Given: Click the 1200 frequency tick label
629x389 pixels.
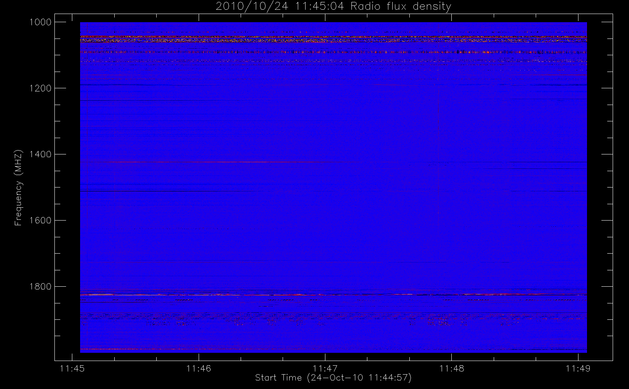Looking at the screenshot, I should (41, 88).
